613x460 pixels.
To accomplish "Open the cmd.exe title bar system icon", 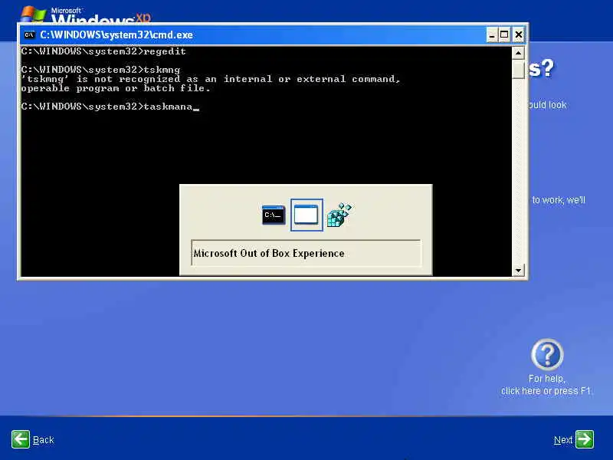I will click(29, 34).
